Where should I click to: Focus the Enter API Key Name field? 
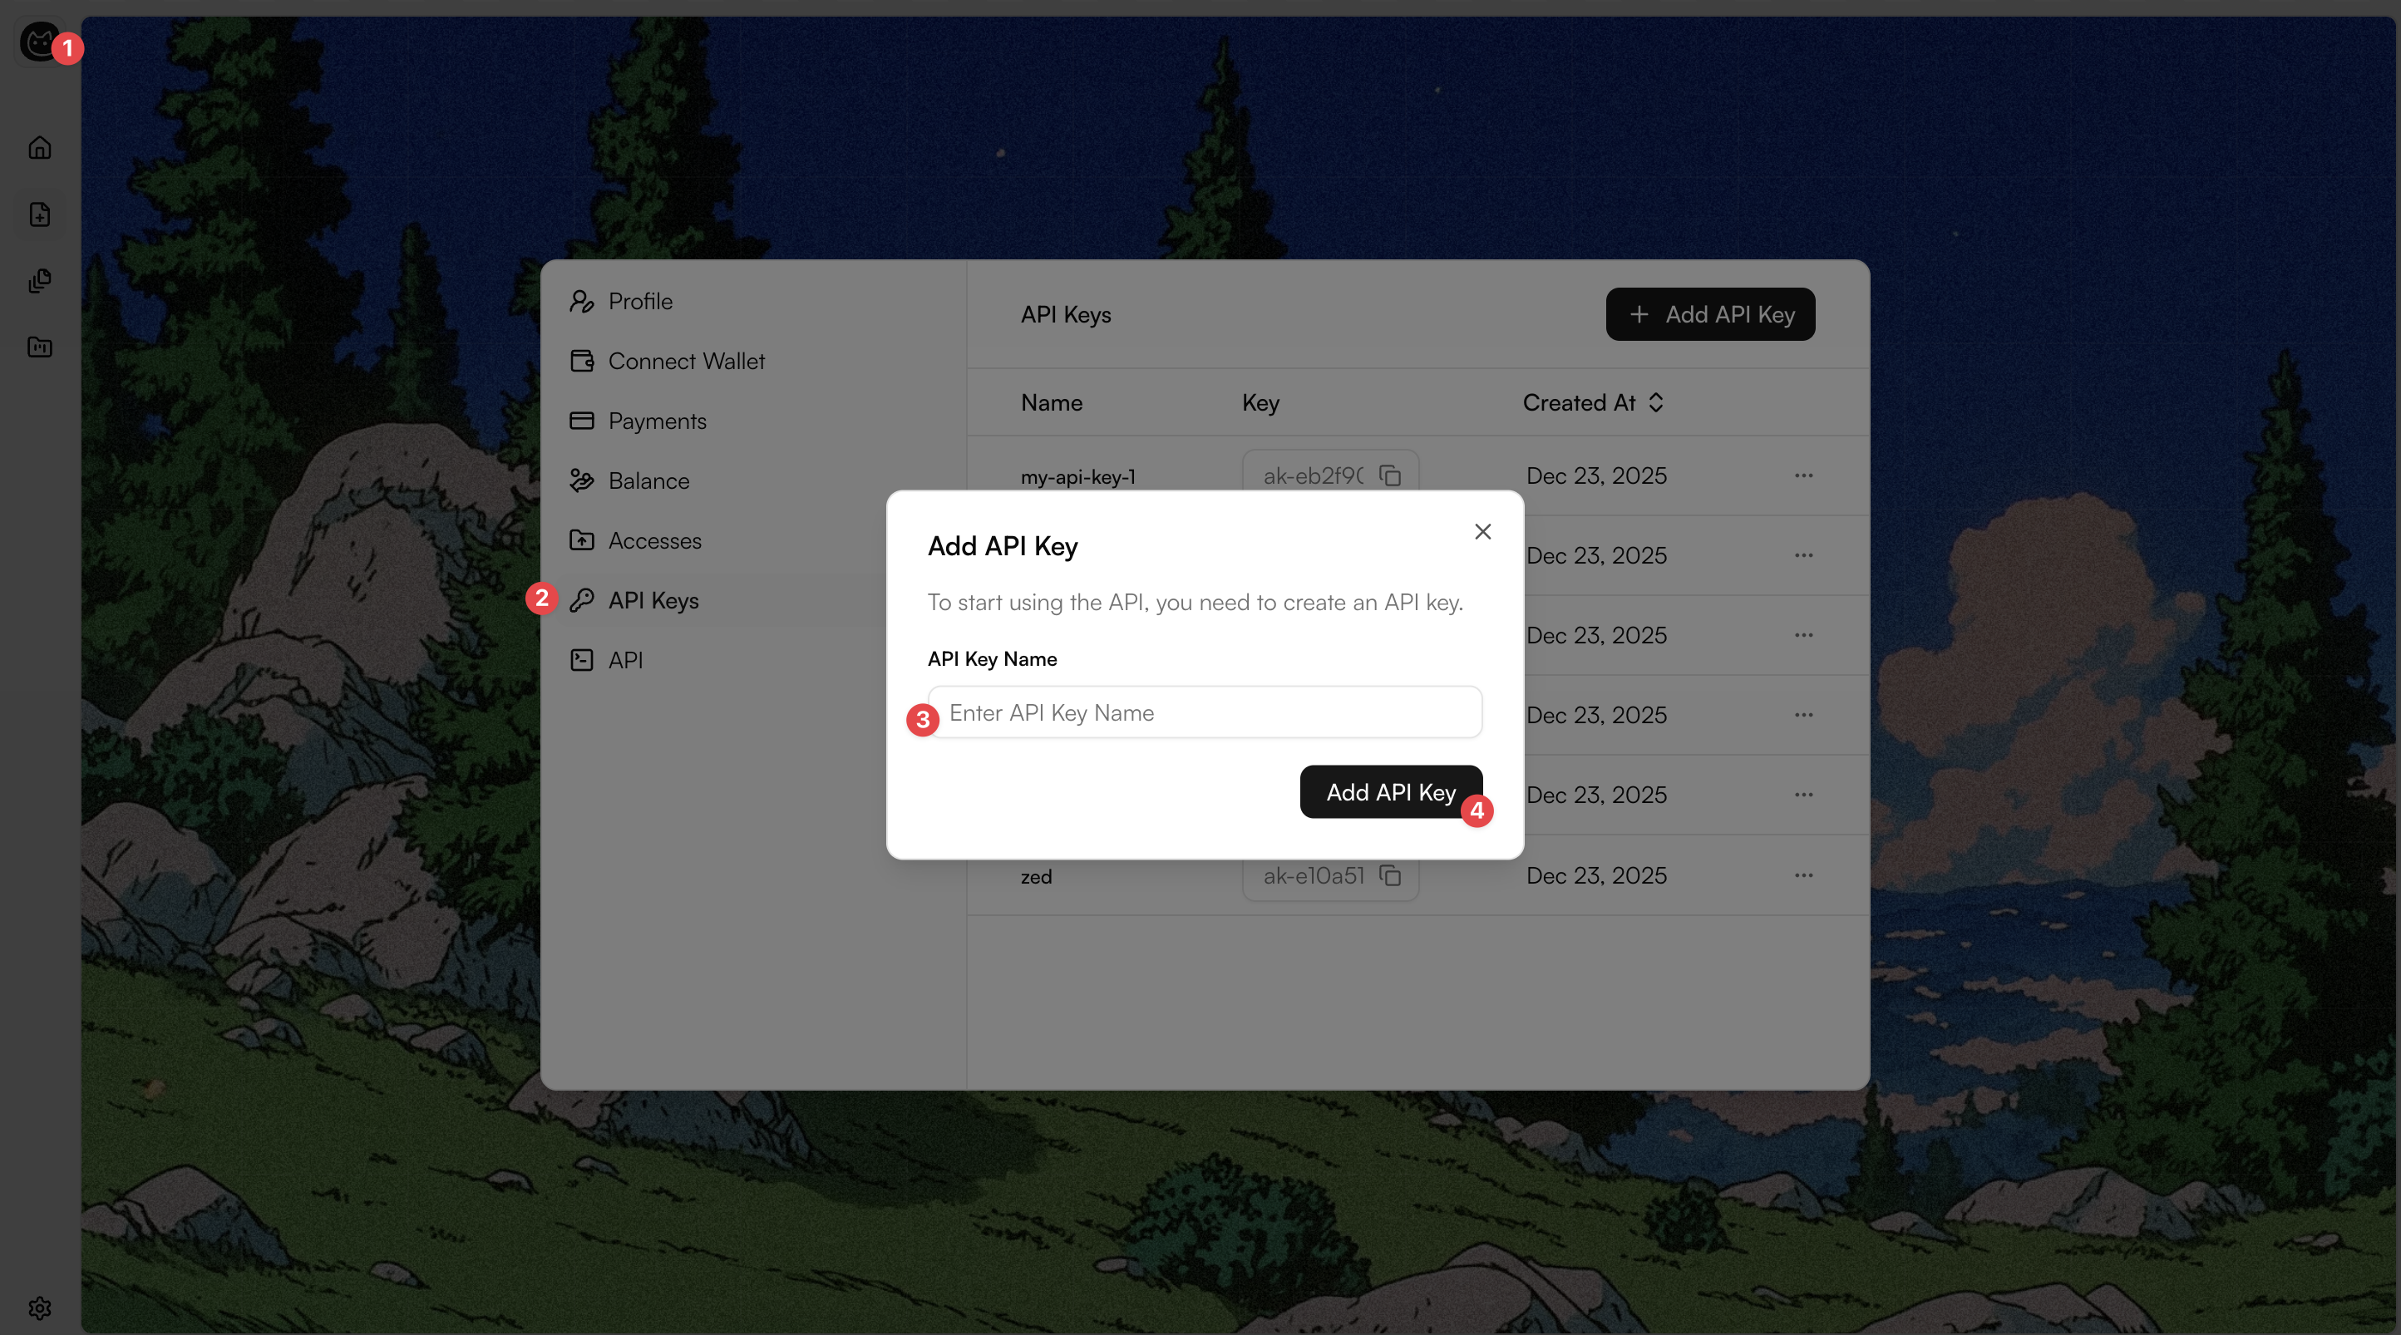click(1204, 712)
